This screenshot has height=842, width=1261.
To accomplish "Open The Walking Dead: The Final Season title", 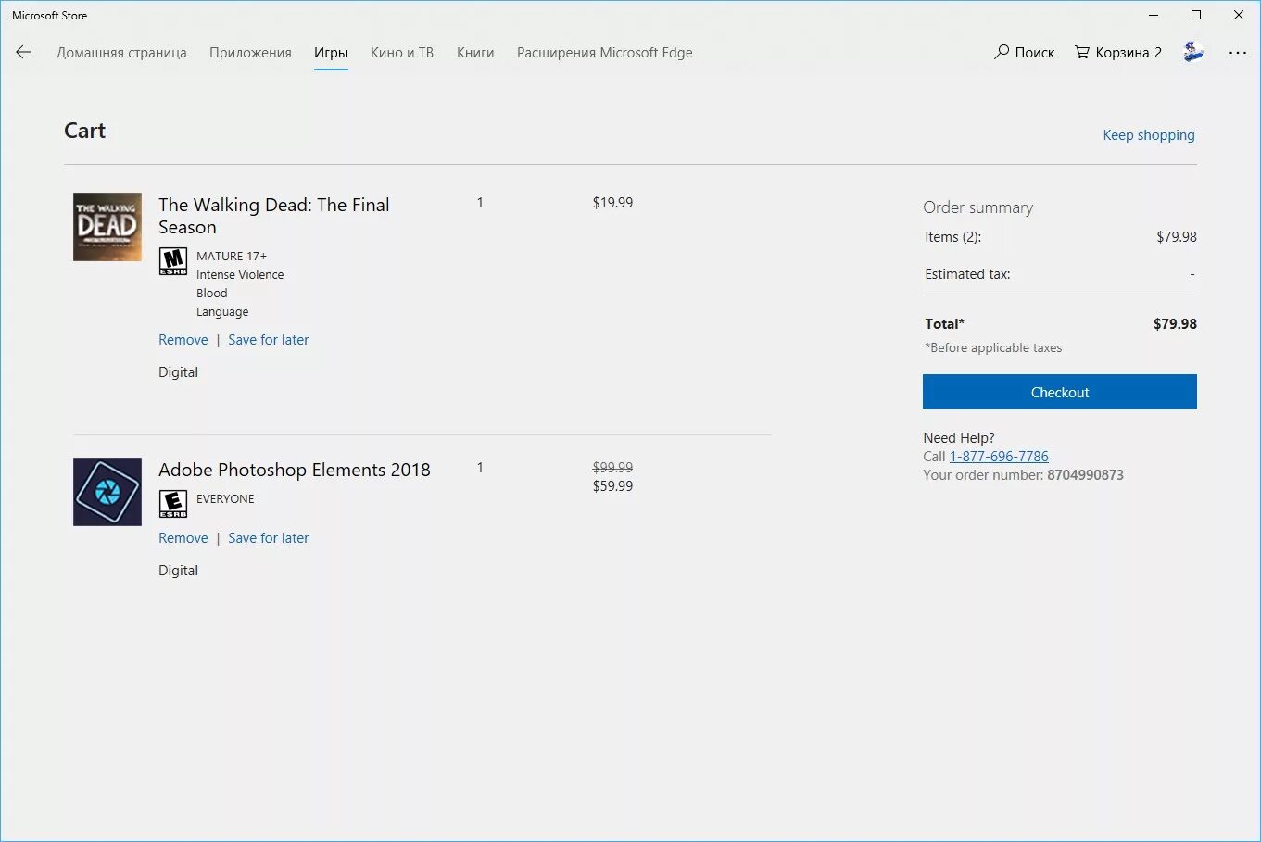I will (274, 216).
